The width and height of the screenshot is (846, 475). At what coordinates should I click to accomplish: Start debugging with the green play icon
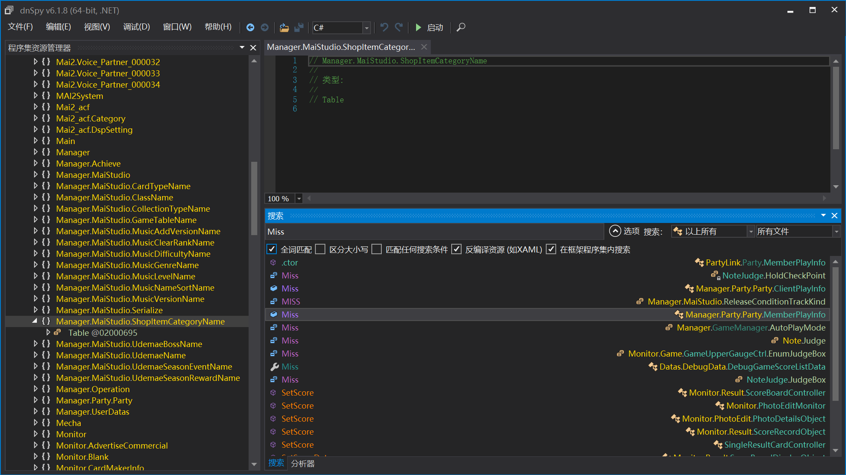pos(418,27)
